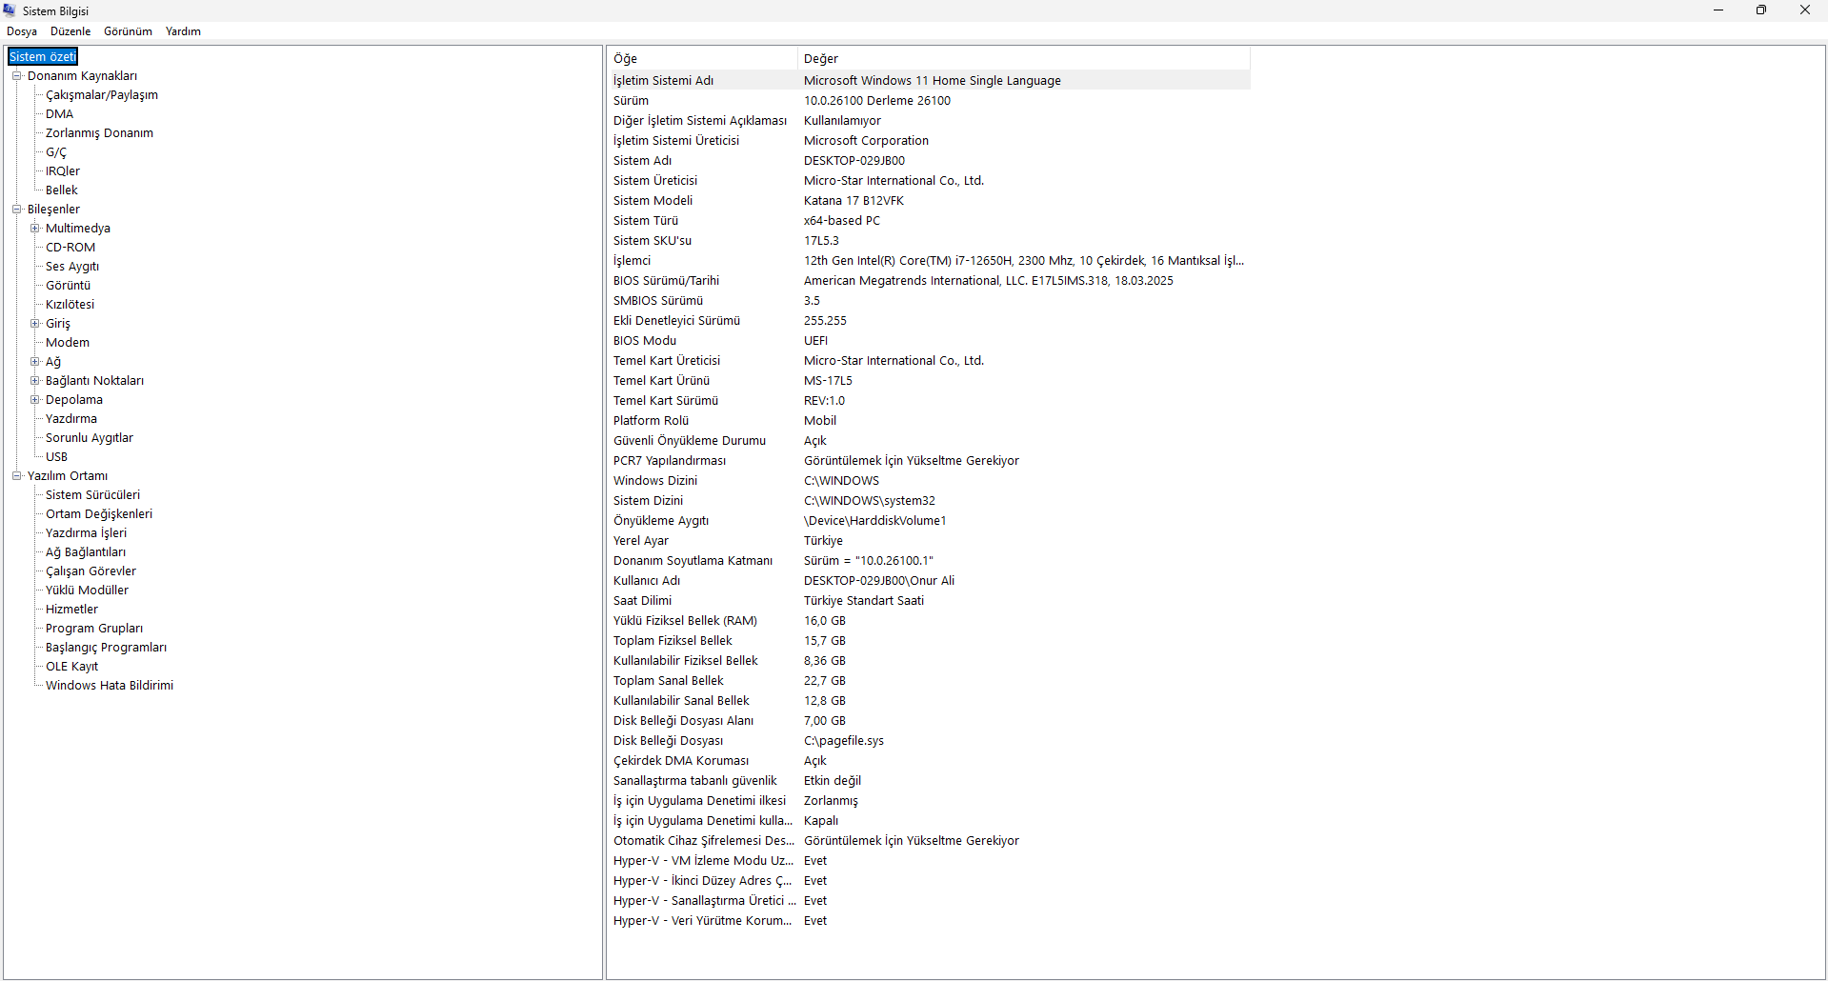Open the Yardım menu
Viewport: 1828px width, 981px height.
coord(183,31)
